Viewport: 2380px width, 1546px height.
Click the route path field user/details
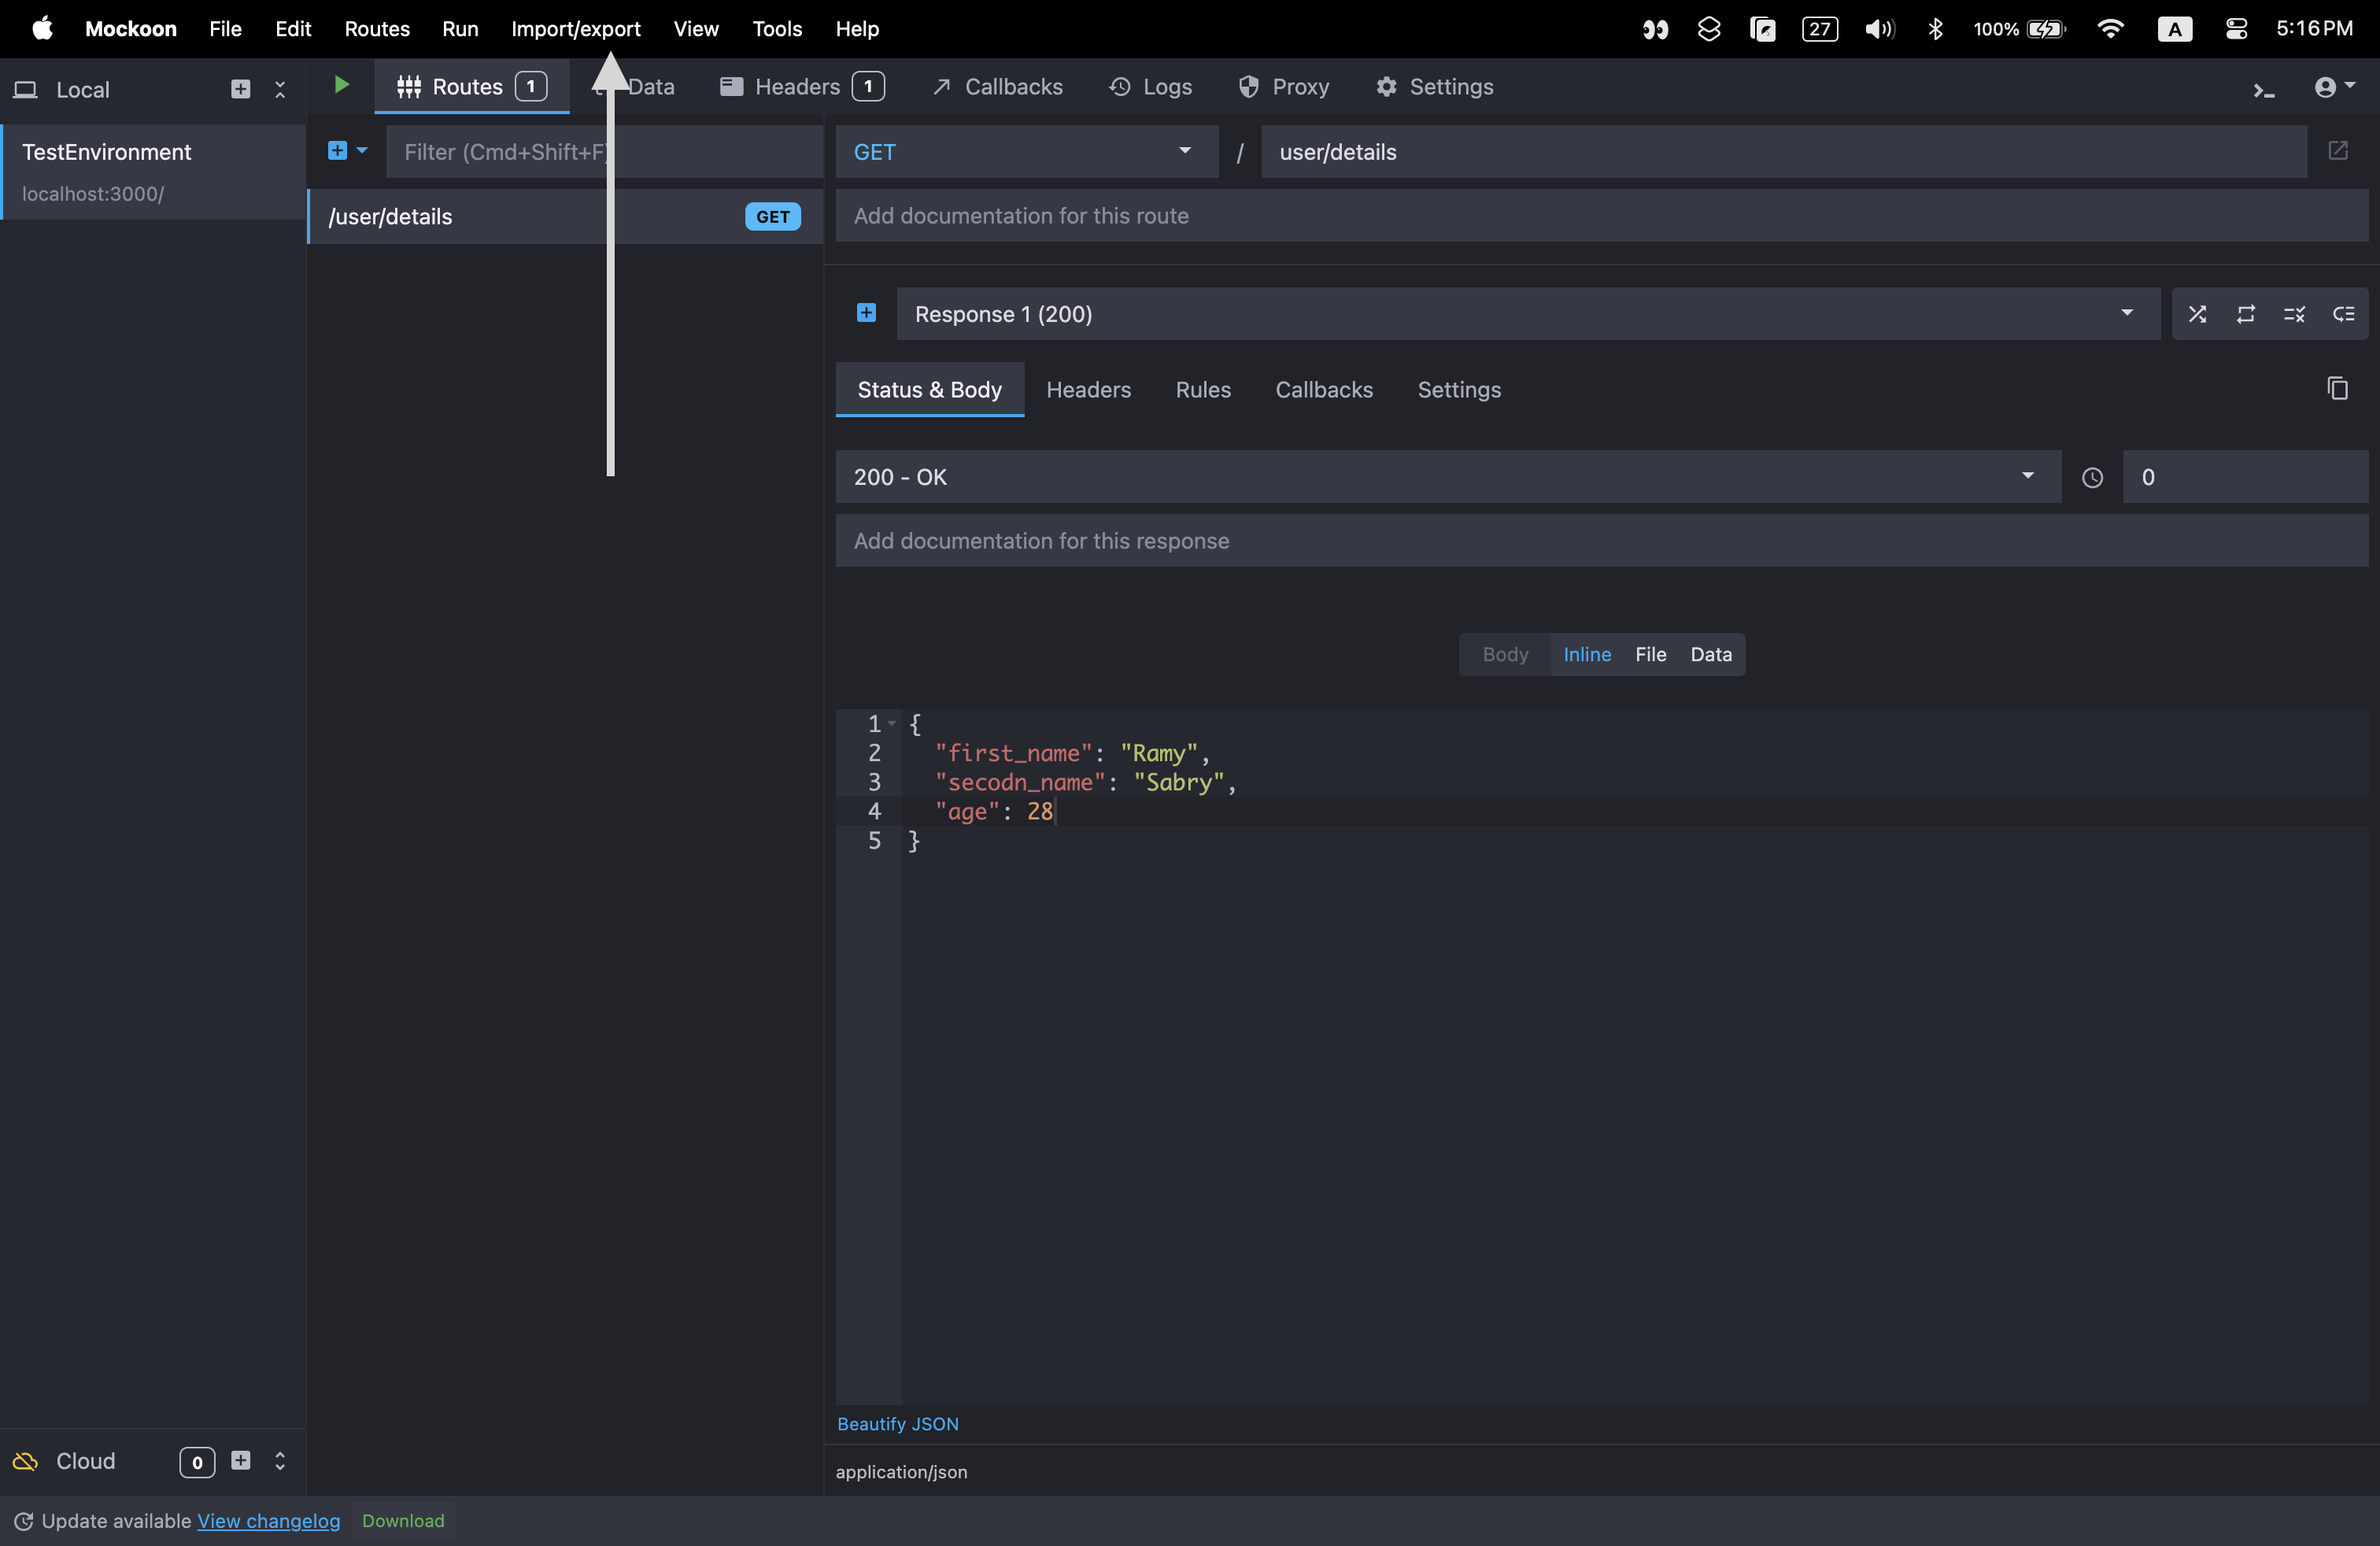(x=1783, y=152)
